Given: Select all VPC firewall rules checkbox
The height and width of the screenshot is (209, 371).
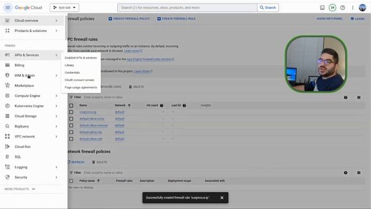Looking at the screenshot, I should [71, 106].
